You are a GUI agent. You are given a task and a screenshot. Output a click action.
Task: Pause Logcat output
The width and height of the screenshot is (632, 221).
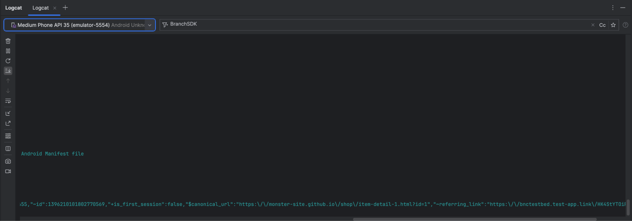pyautogui.click(x=8, y=51)
